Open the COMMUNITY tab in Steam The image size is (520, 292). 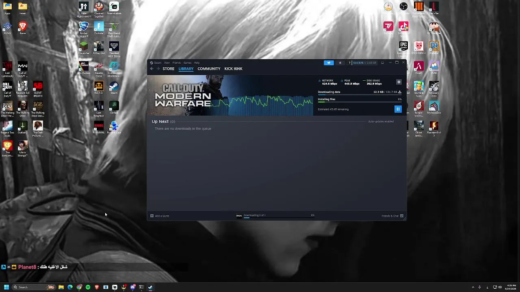209,69
